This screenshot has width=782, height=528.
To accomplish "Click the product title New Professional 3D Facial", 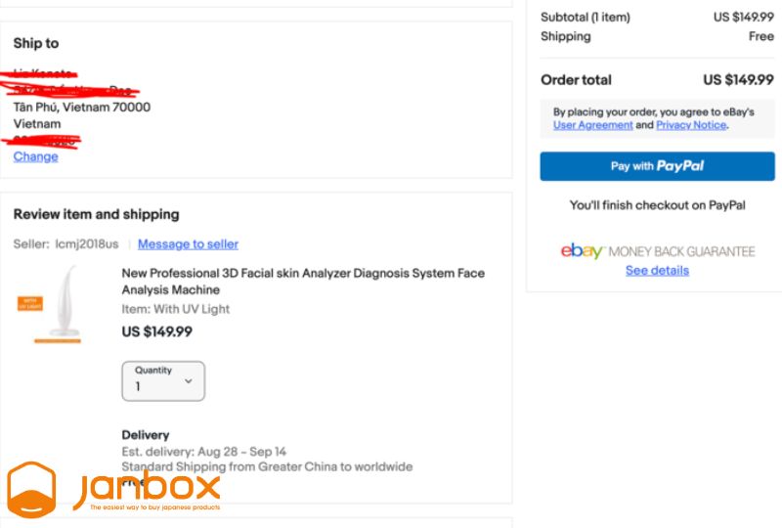I will (x=303, y=282).
